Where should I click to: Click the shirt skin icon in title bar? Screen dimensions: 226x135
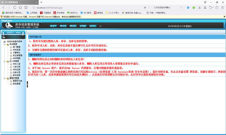[x=205, y=2]
